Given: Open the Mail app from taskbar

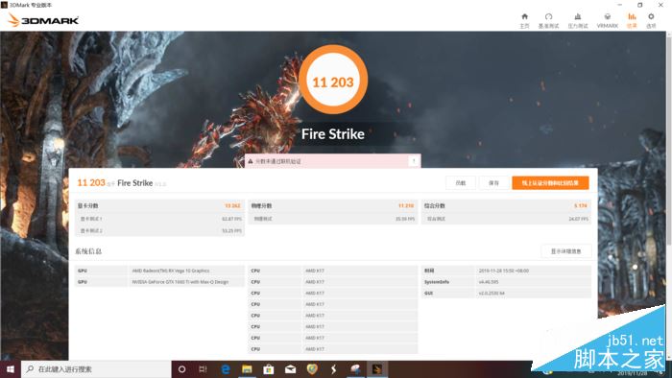Looking at the screenshot, I should coord(290,369).
